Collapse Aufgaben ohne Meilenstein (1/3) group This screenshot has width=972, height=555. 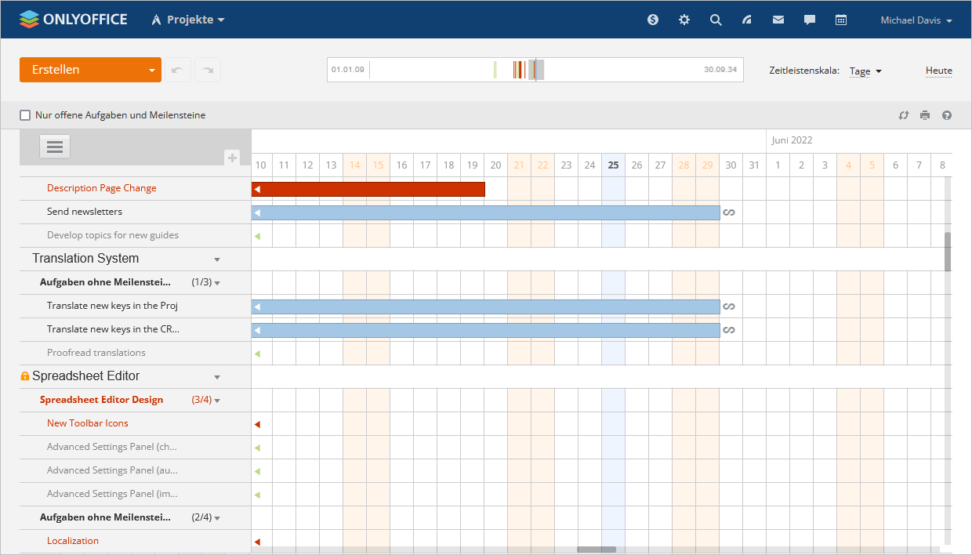pos(217,283)
